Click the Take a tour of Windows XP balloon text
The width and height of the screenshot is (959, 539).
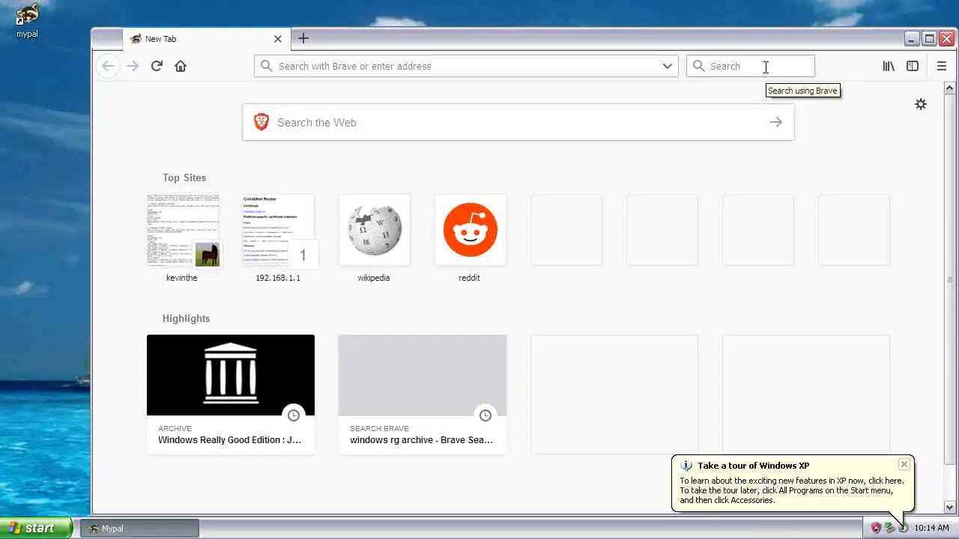(x=753, y=466)
